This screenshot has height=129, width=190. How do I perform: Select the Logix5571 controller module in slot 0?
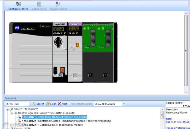click(60, 52)
